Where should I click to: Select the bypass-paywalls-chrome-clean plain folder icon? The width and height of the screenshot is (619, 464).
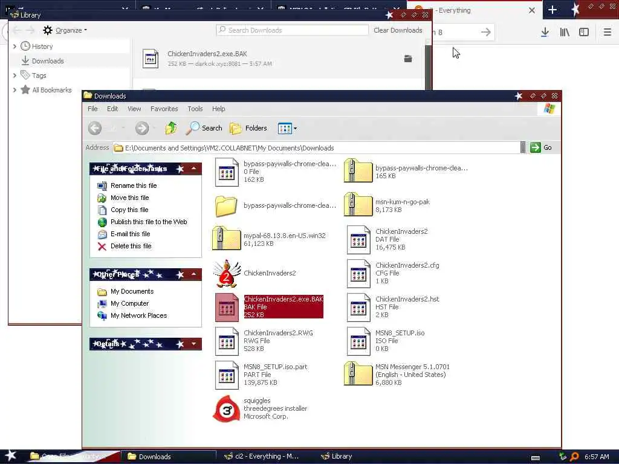226,205
